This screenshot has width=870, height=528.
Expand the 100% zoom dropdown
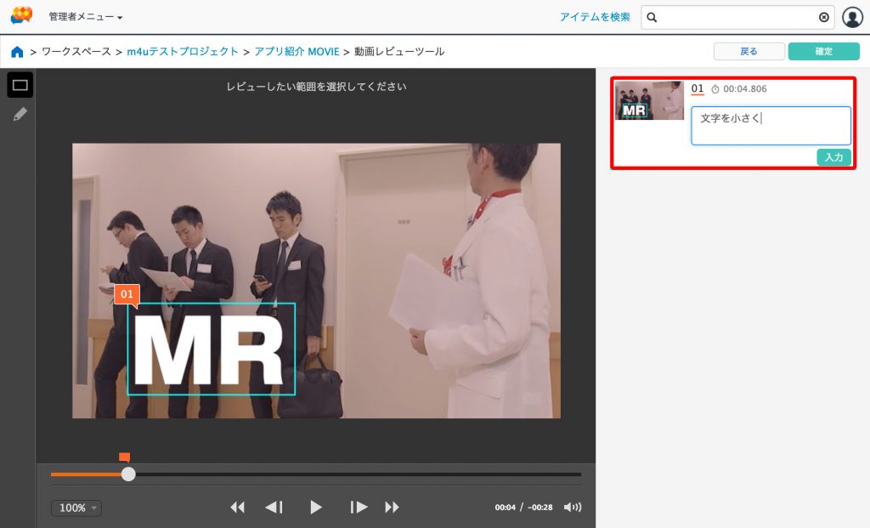pos(76,508)
